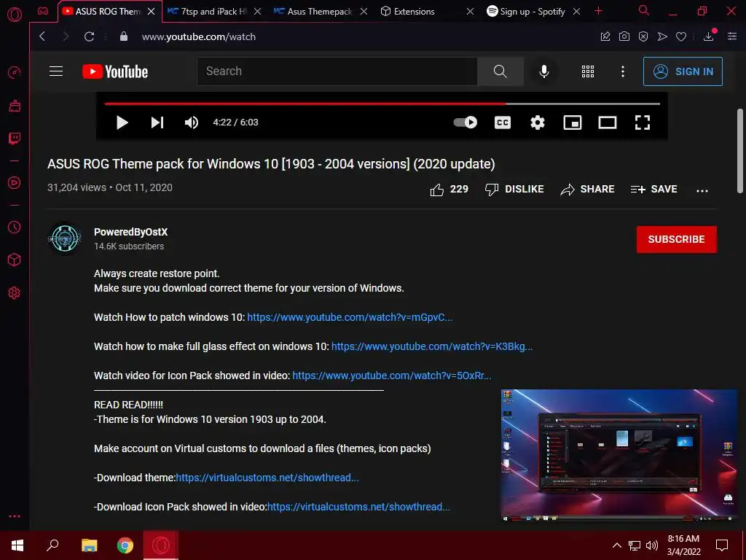The height and width of the screenshot is (560, 746).
Task: Open Chrome from the taskbar
Action: coord(125,545)
